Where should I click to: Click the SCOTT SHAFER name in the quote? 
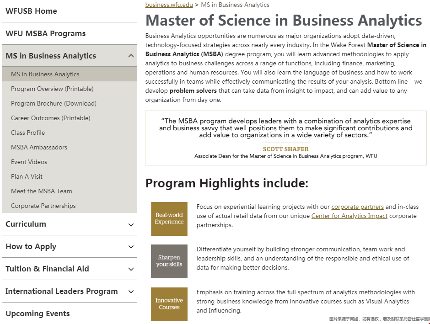pyautogui.click(x=286, y=149)
